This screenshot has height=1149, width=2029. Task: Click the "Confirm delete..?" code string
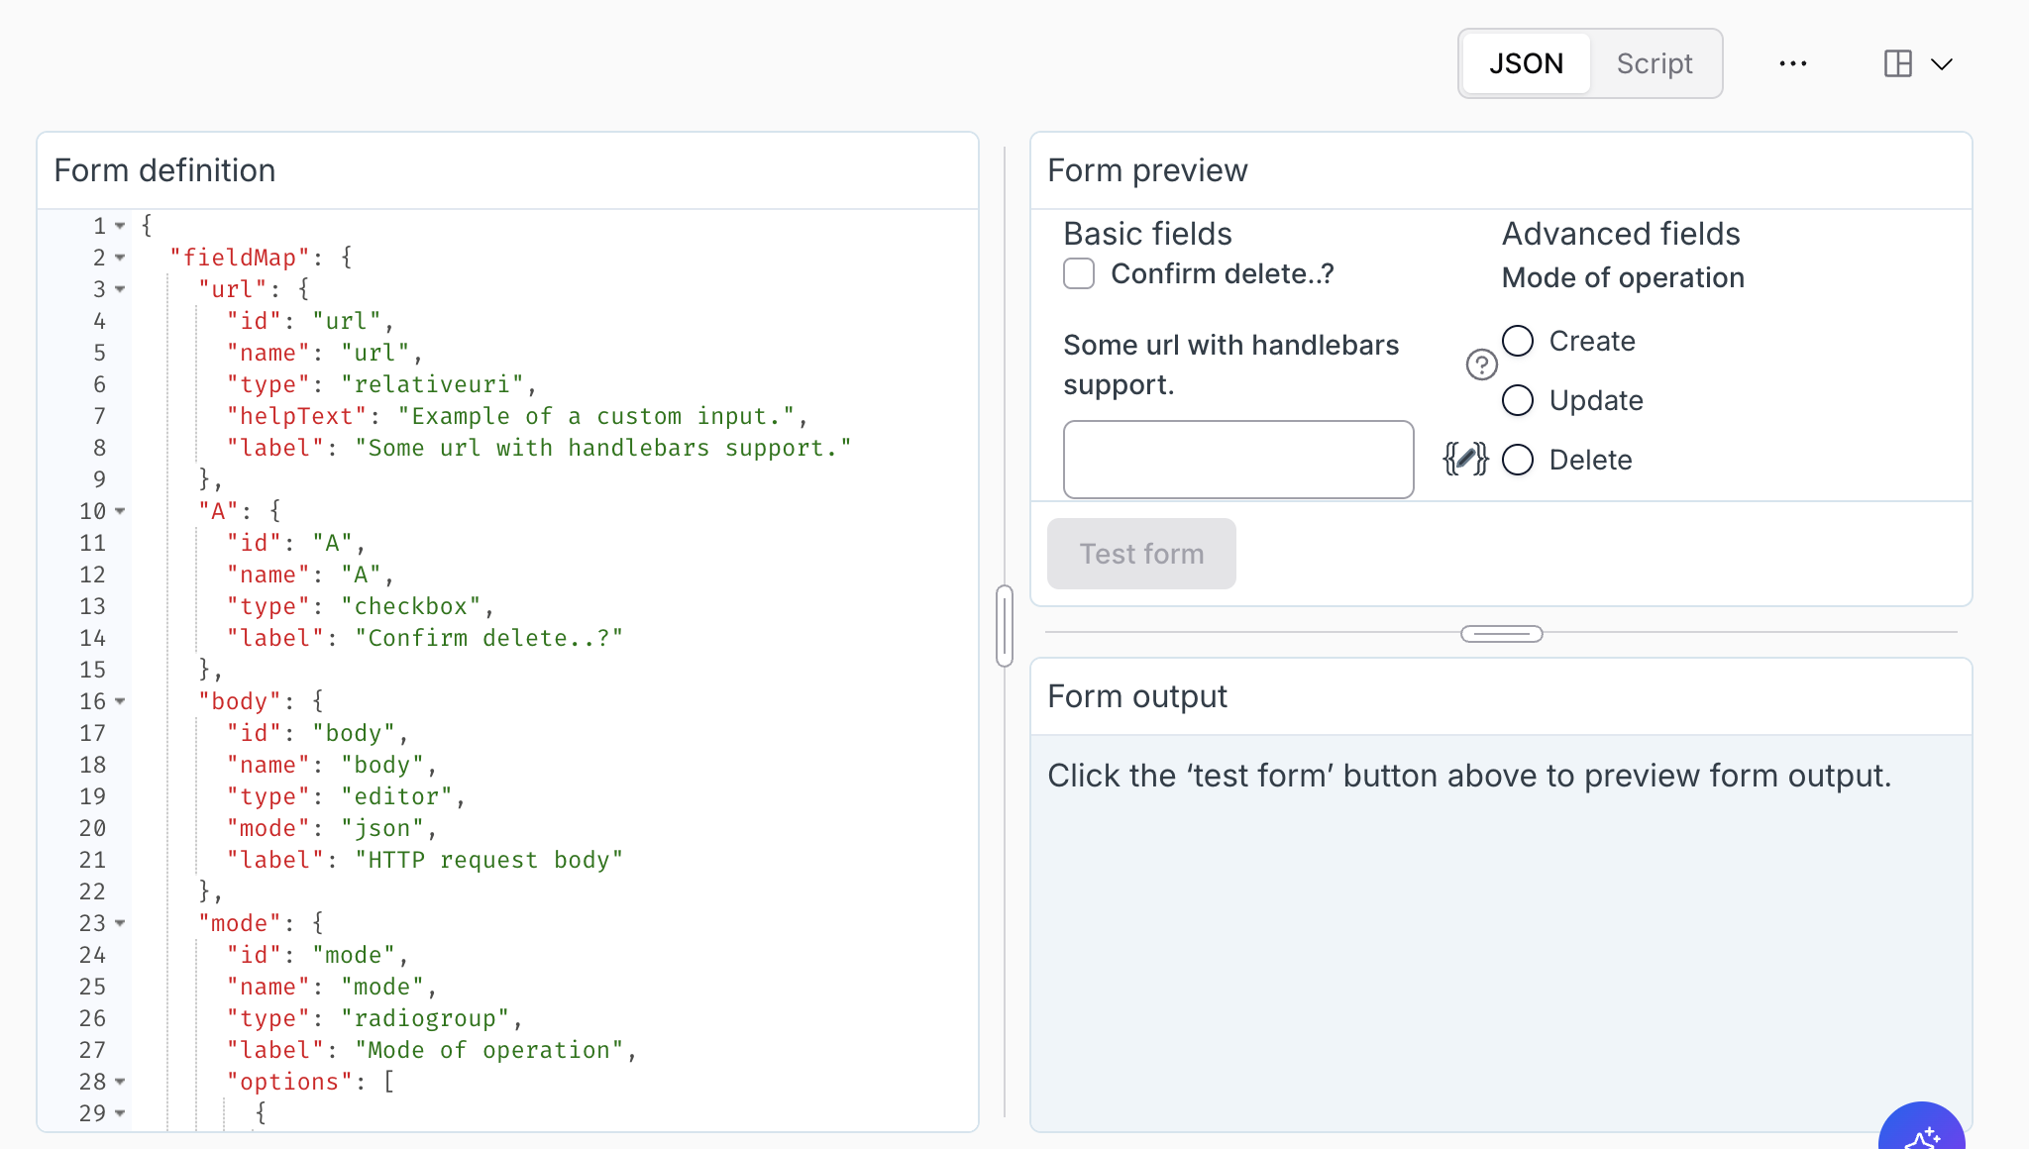click(x=489, y=638)
